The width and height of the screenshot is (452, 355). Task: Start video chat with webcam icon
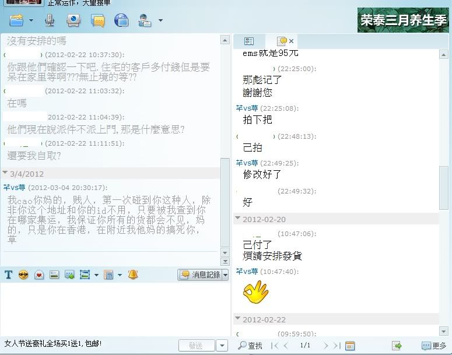tap(73, 21)
